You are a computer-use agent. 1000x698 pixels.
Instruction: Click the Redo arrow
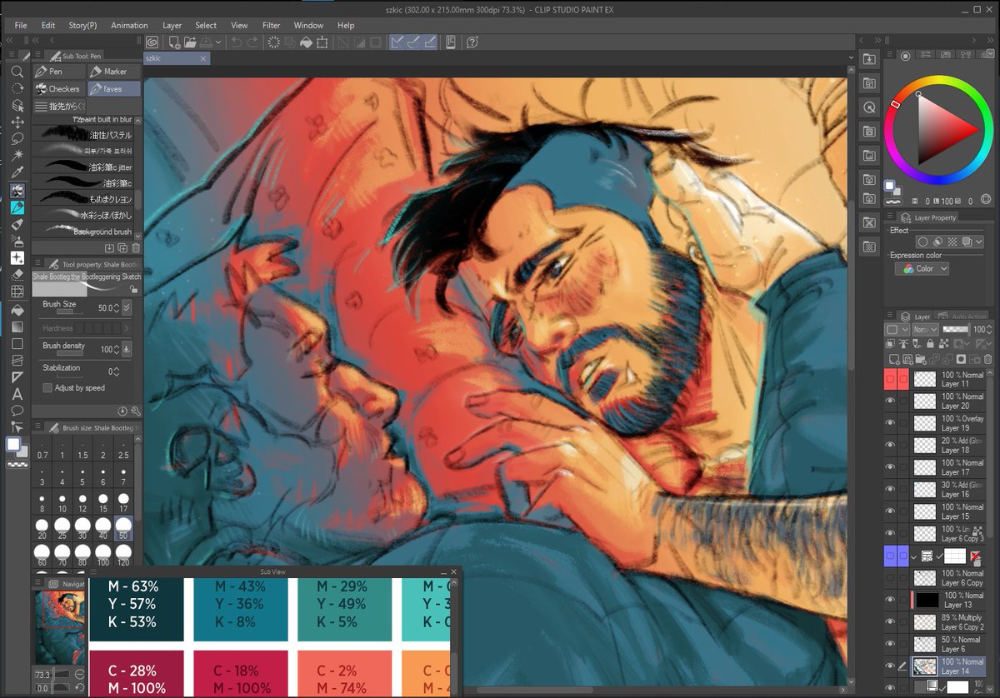pos(252,42)
